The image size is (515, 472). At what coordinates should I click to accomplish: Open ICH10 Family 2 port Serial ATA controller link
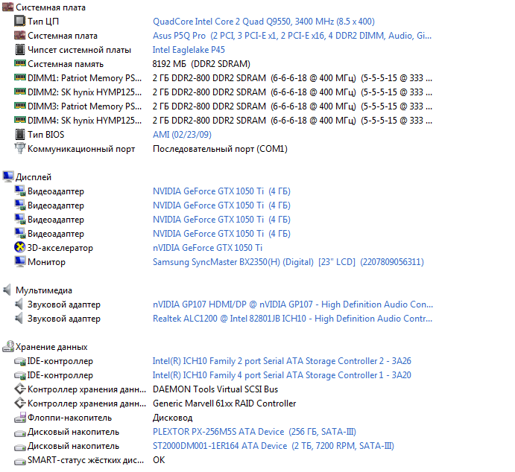point(282,361)
